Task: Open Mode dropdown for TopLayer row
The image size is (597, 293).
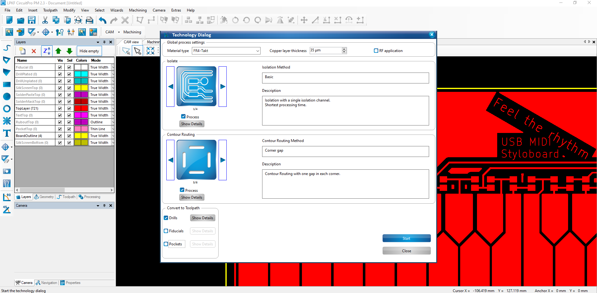Action: 113,108
